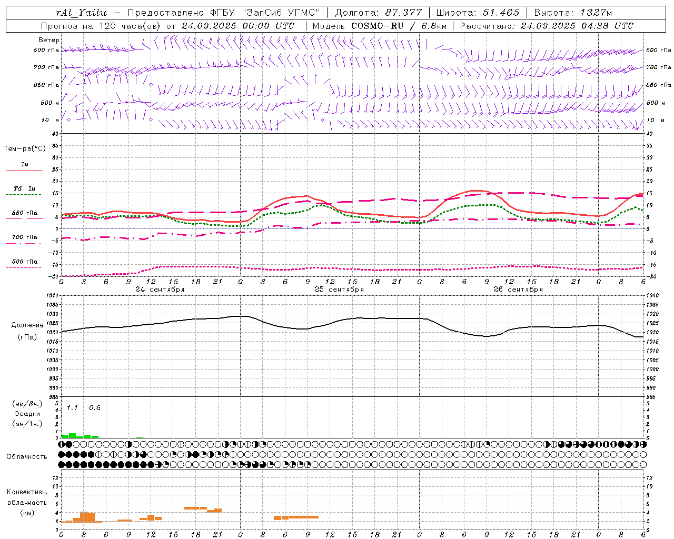Select the model name COSMO-RU / 6.6км

399,26
